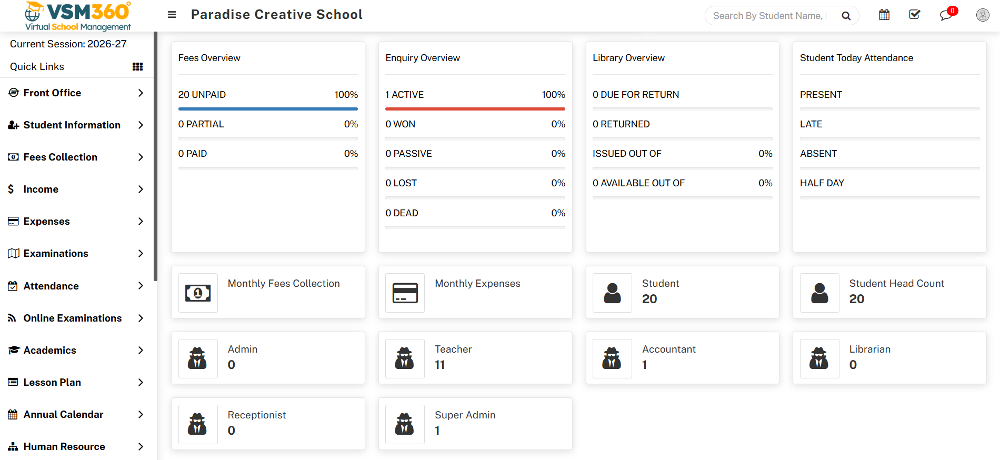Focus the Search By Student Name field
Viewport: 1000px width, 460px height.
click(769, 16)
